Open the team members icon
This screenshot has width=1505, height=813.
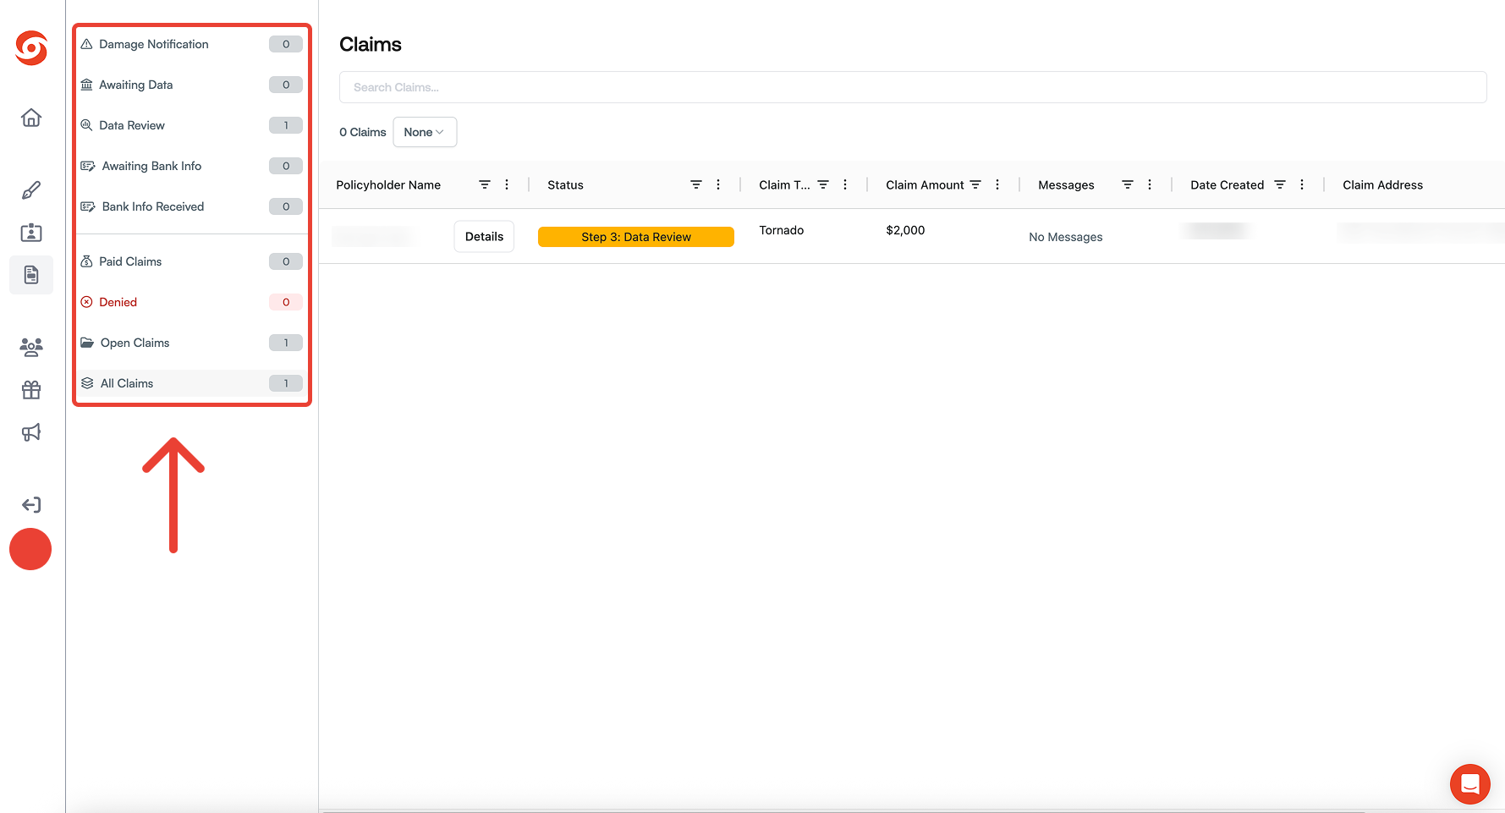click(30, 347)
